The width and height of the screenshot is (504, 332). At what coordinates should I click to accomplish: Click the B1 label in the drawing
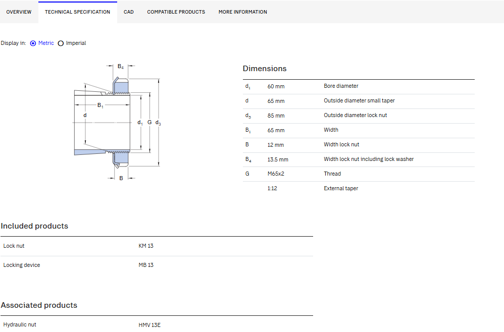coord(100,105)
